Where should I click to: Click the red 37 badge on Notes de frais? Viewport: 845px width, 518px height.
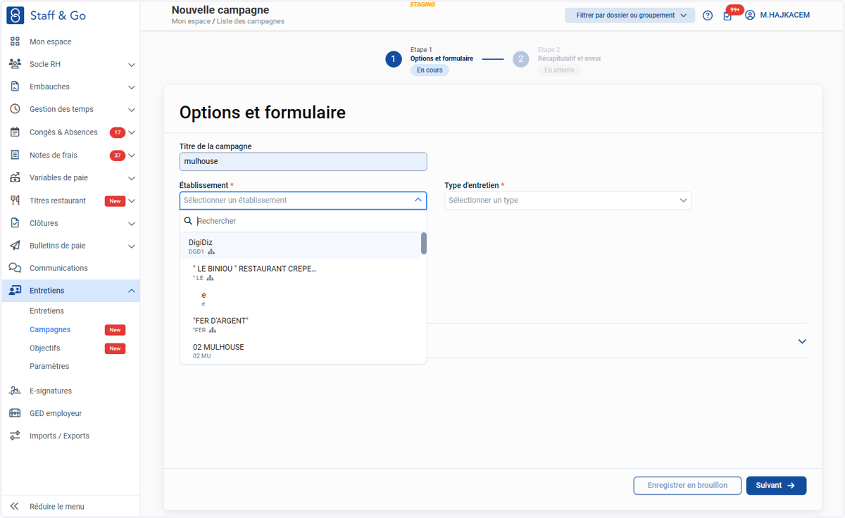117,156
